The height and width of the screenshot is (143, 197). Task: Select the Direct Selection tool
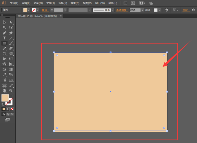[x=11, y=22]
